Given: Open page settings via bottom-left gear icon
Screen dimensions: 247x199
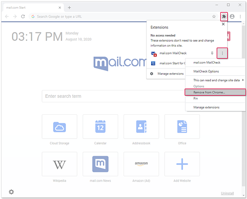Looking at the screenshot, I should coord(11,192).
